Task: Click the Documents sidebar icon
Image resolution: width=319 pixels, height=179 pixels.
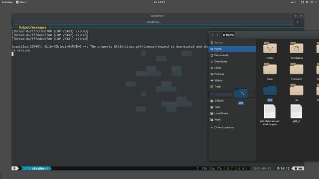Action: click(x=212, y=55)
